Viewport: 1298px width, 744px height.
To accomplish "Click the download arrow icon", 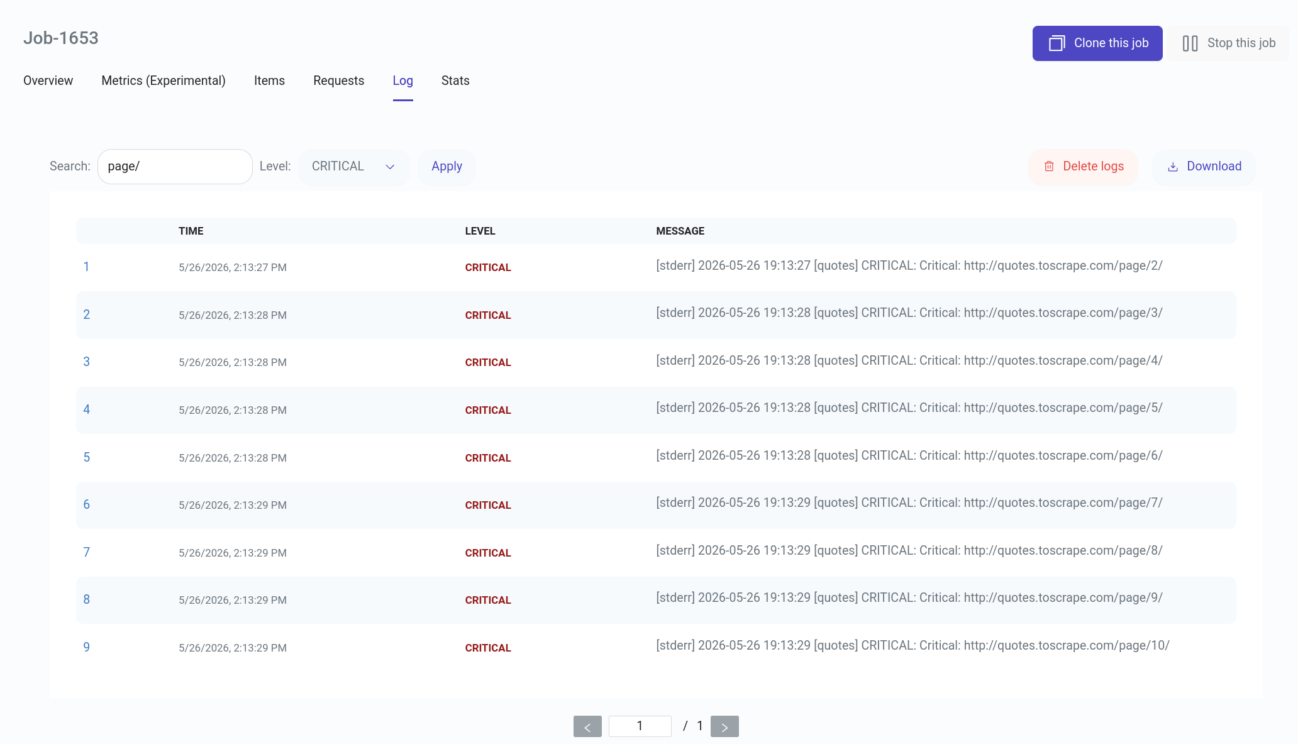I will [x=1173, y=167].
